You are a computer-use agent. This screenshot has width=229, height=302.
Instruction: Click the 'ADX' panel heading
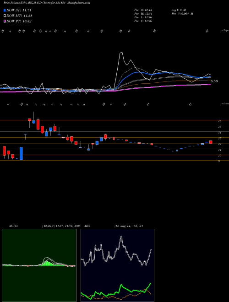coord(87,226)
